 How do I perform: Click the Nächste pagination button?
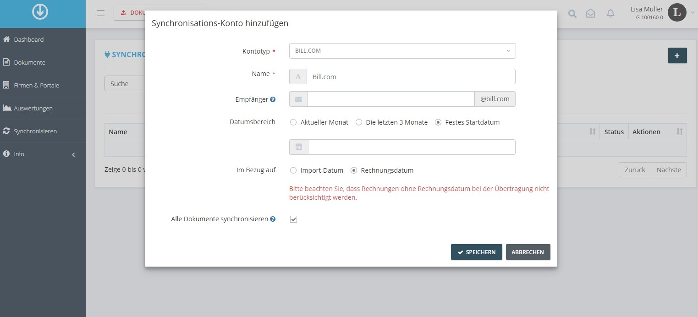click(x=669, y=169)
